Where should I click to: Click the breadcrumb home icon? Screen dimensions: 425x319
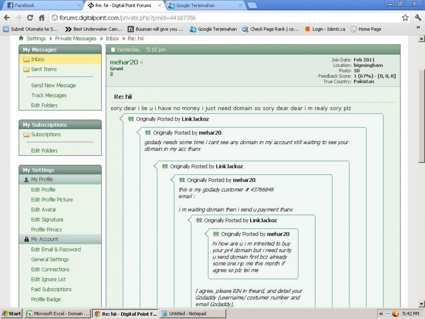point(21,38)
